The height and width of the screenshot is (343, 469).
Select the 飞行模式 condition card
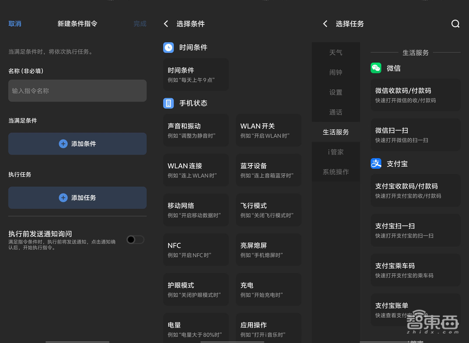pos(268,209)
